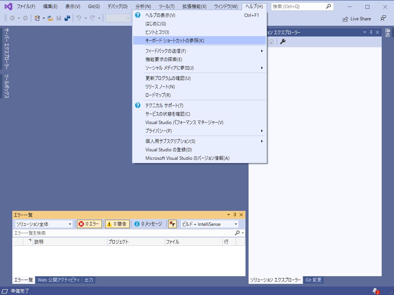Open the ソリューション全体 scope dropdown

[x=44, y=224]
